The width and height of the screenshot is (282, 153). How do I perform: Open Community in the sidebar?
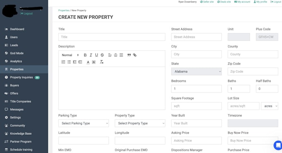24,126
